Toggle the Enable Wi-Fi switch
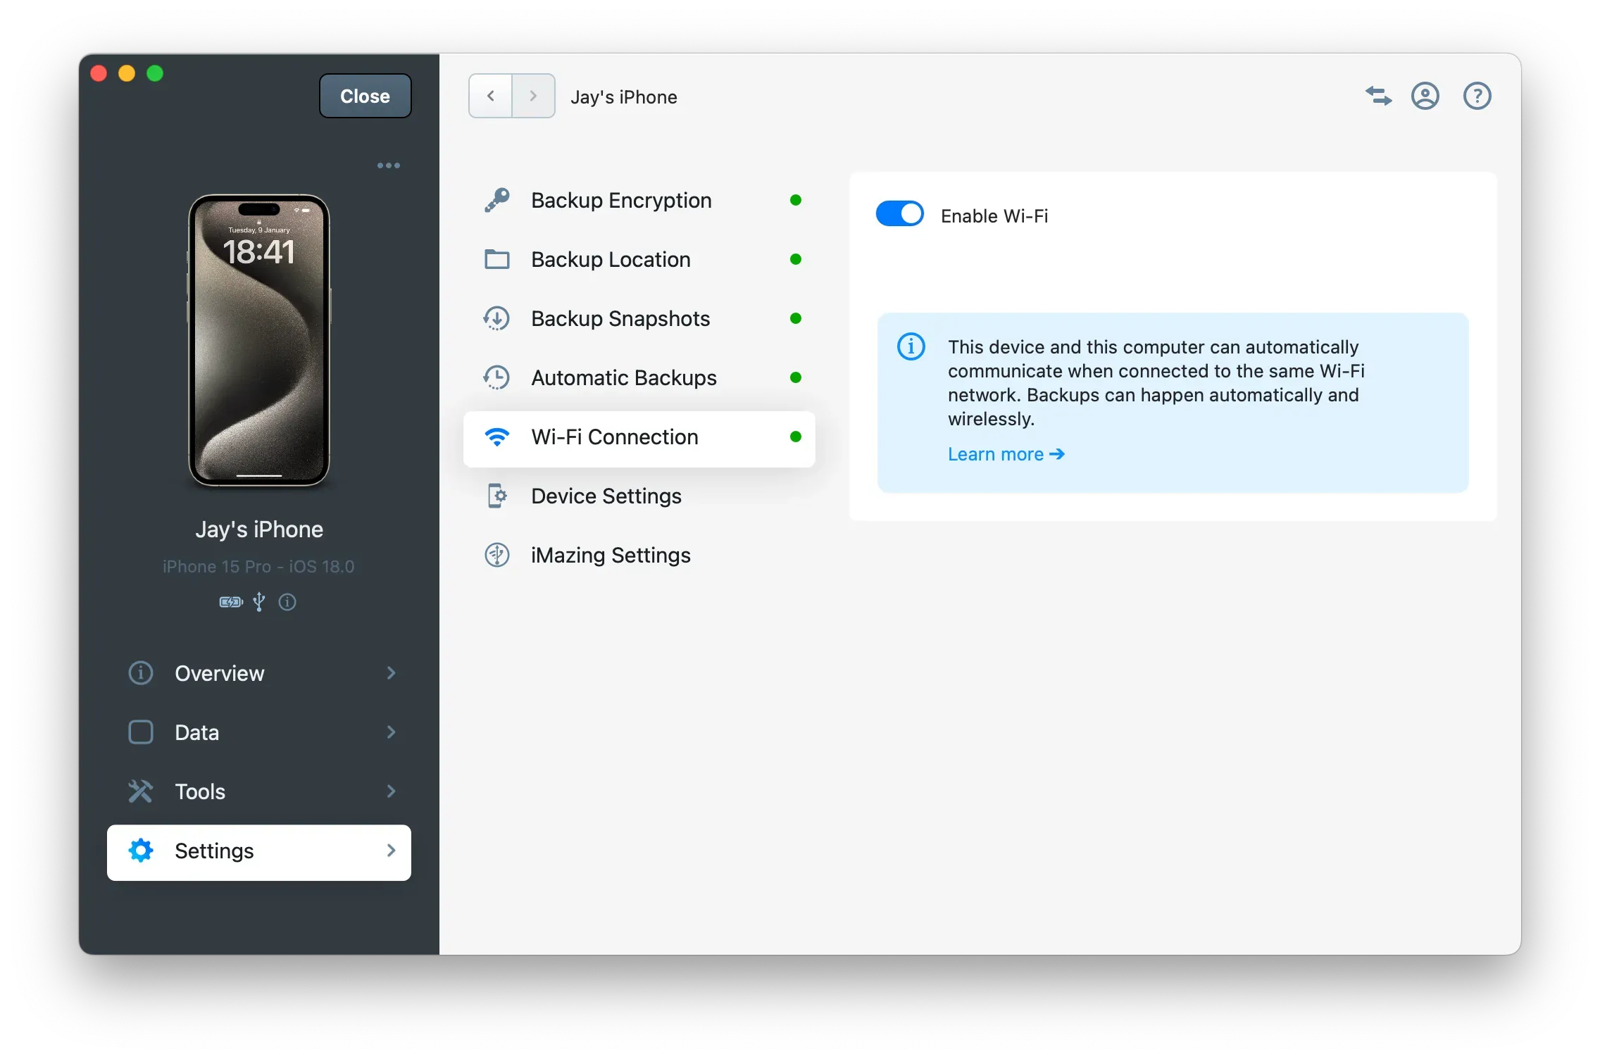The width and height of the screenshot is (1600, 1059). [x=899, y=213]
